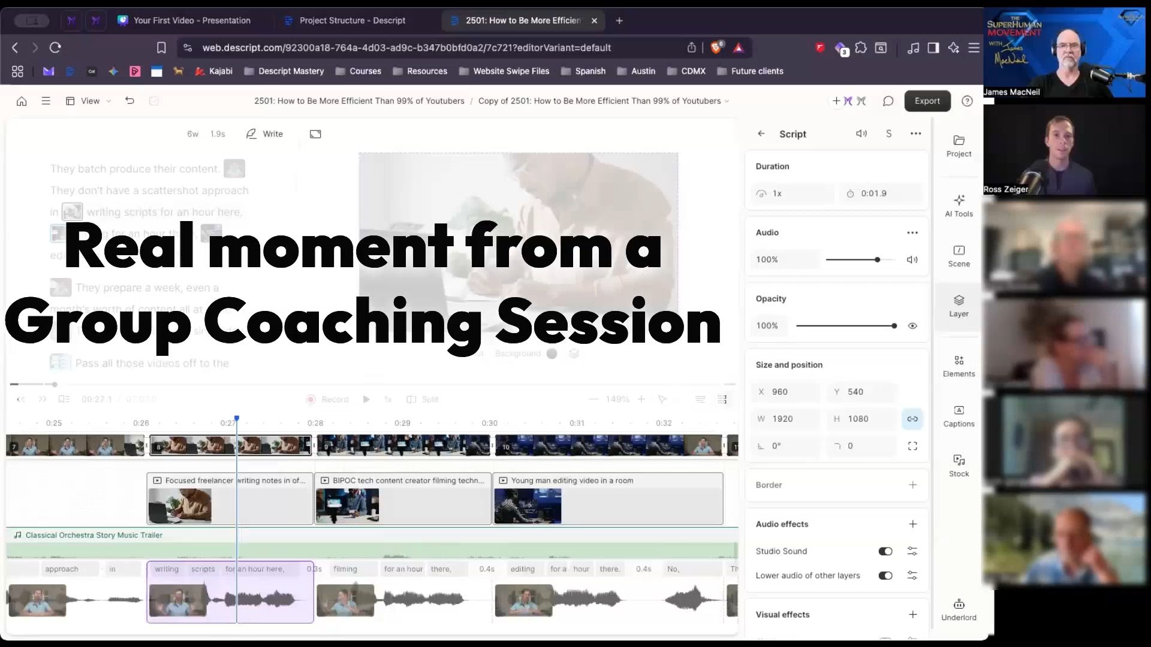
Task: Zoom in the timeline with plus
Action: tap(641, 399)
